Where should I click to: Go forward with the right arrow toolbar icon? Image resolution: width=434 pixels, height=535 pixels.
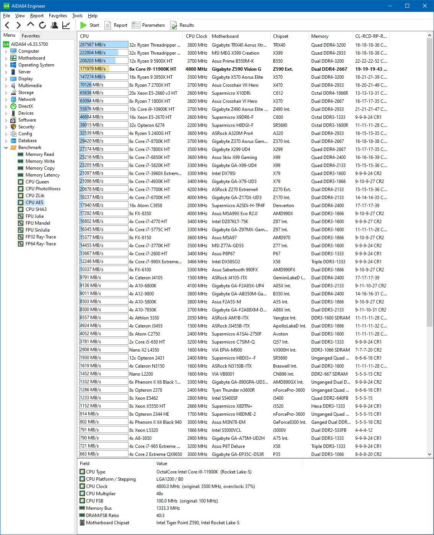[18, 25]
